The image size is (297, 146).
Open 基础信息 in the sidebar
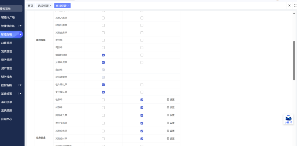[6, 102]
